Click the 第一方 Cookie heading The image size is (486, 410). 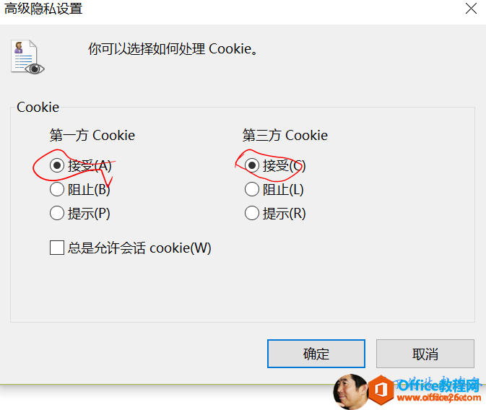click(92, 136)
